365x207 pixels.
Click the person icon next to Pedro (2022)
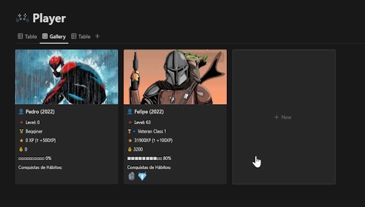tap(21, 111)
